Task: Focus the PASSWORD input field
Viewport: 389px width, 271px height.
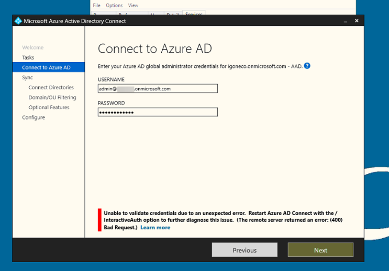Action: [158, 112]
